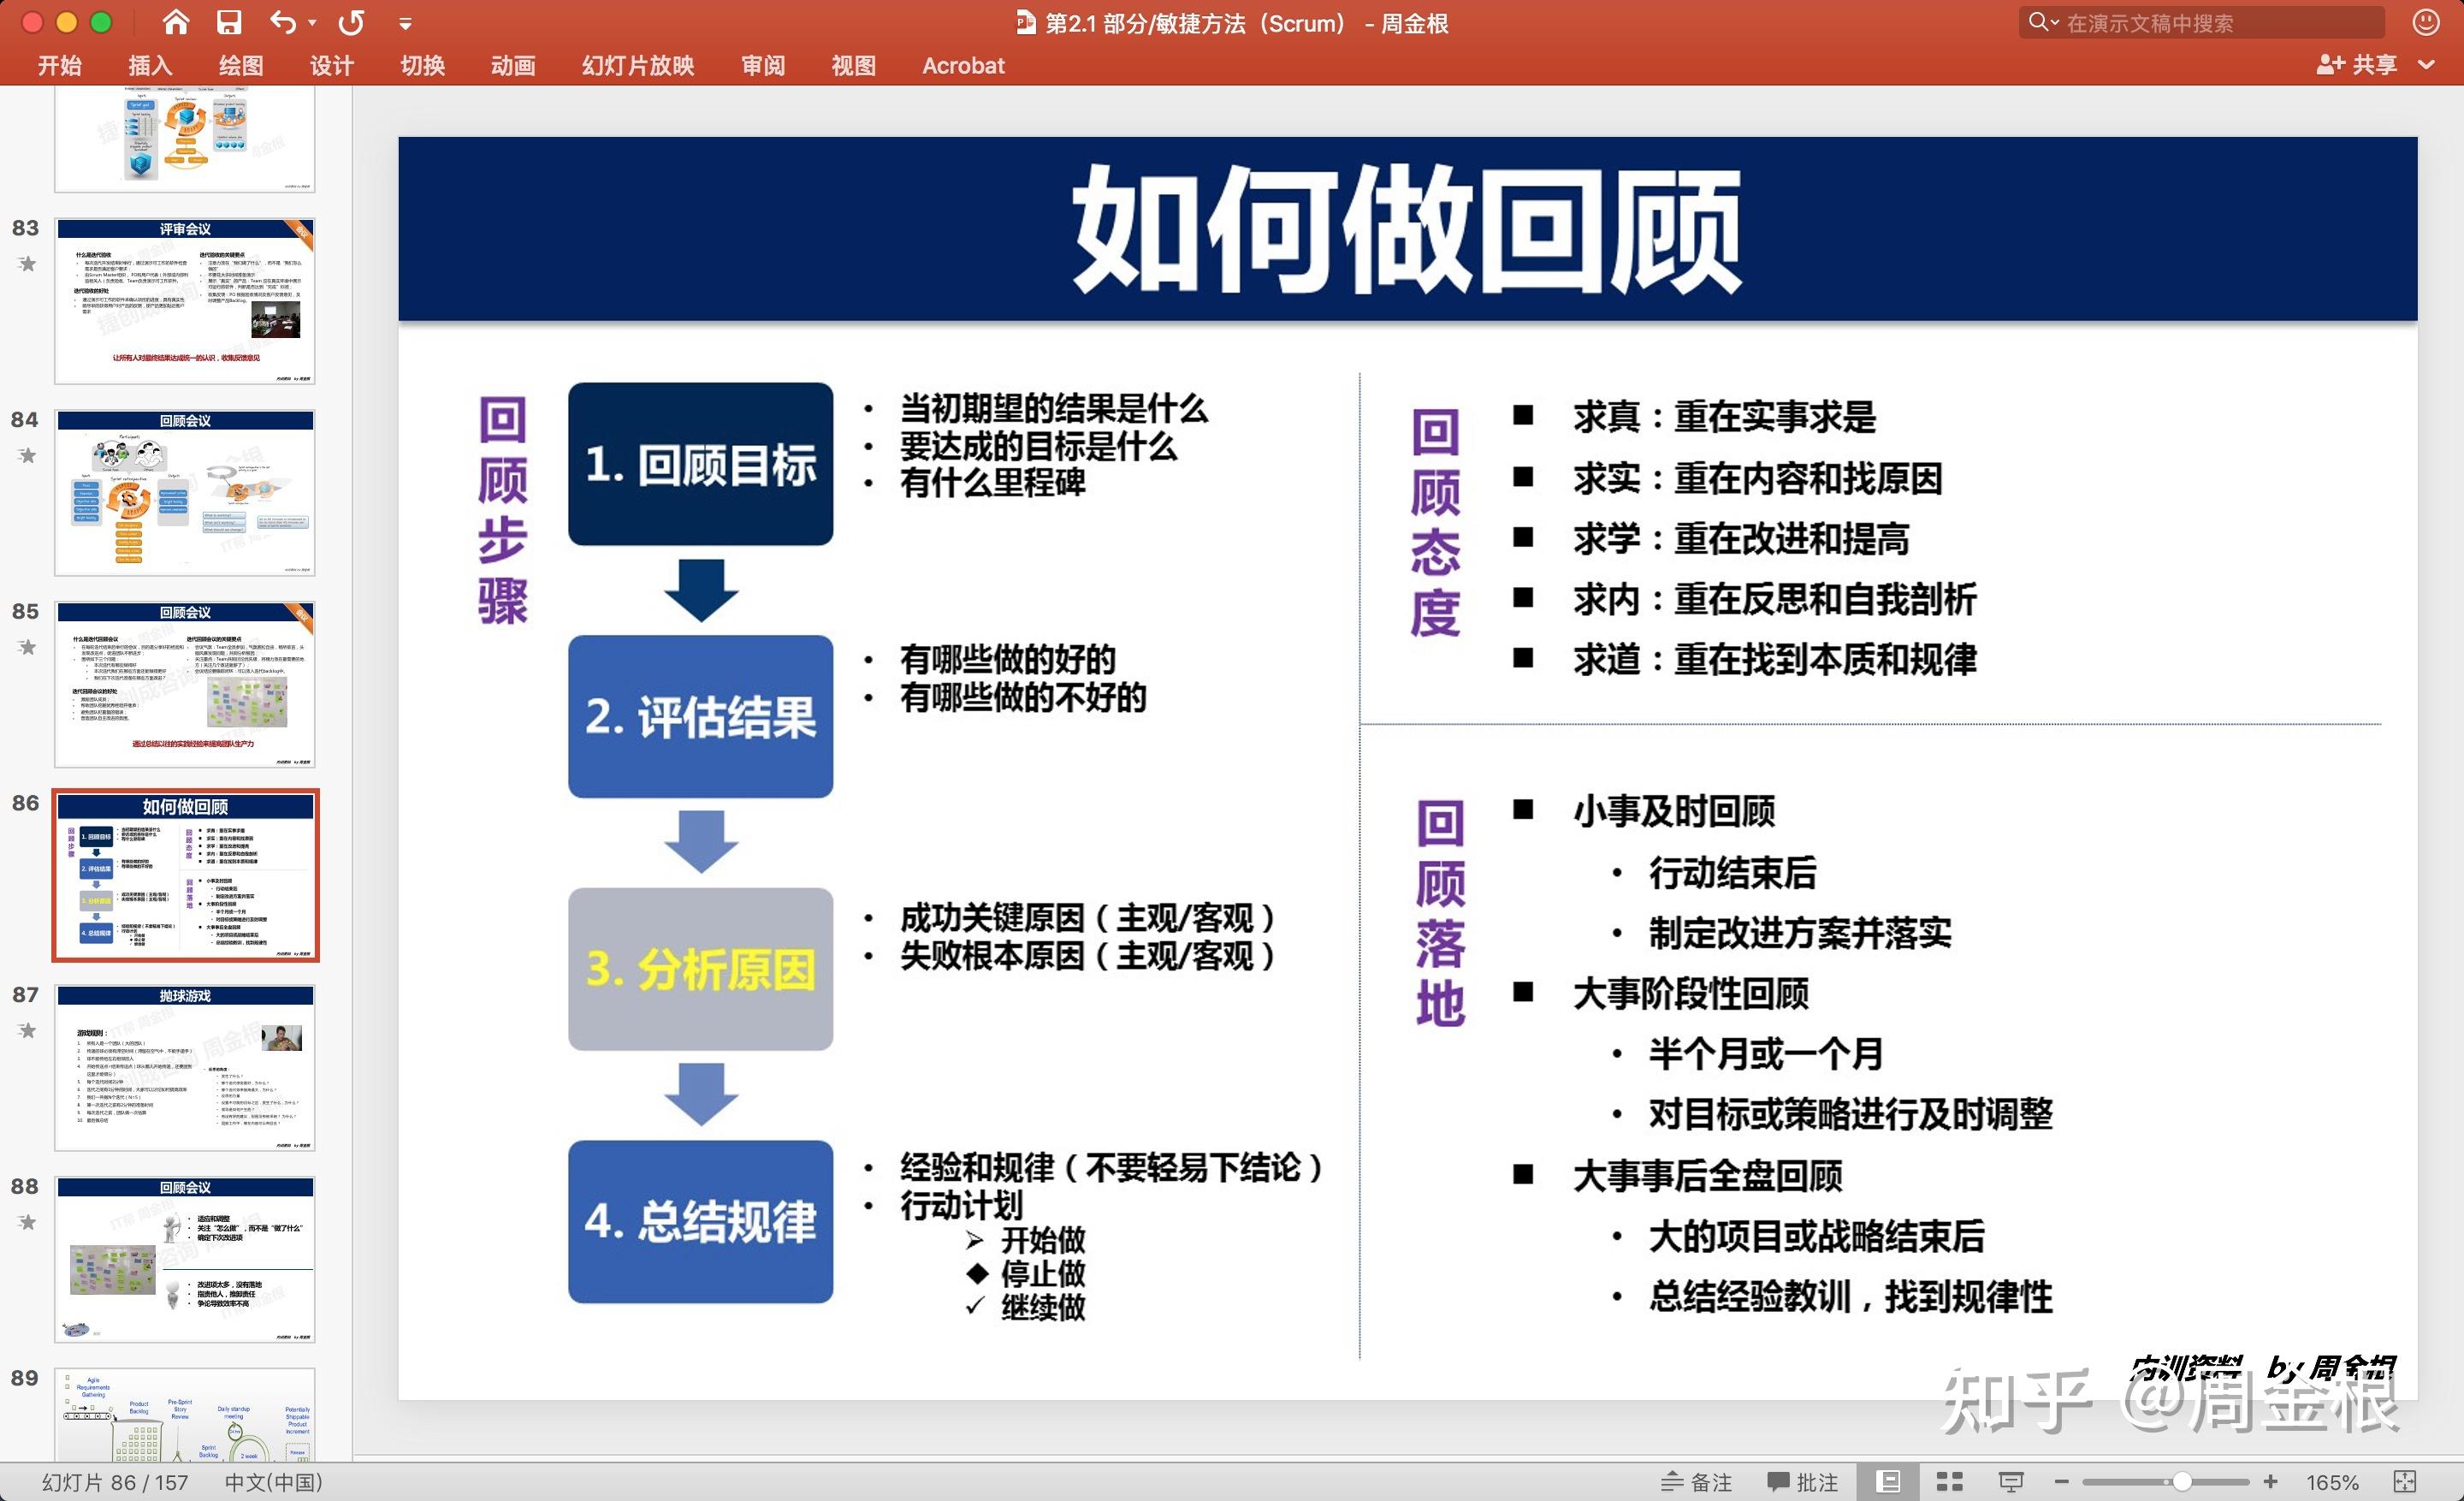Open the 切换 ribbon tab
This screenshot has height=1501, width=2464.
(422, 65)
